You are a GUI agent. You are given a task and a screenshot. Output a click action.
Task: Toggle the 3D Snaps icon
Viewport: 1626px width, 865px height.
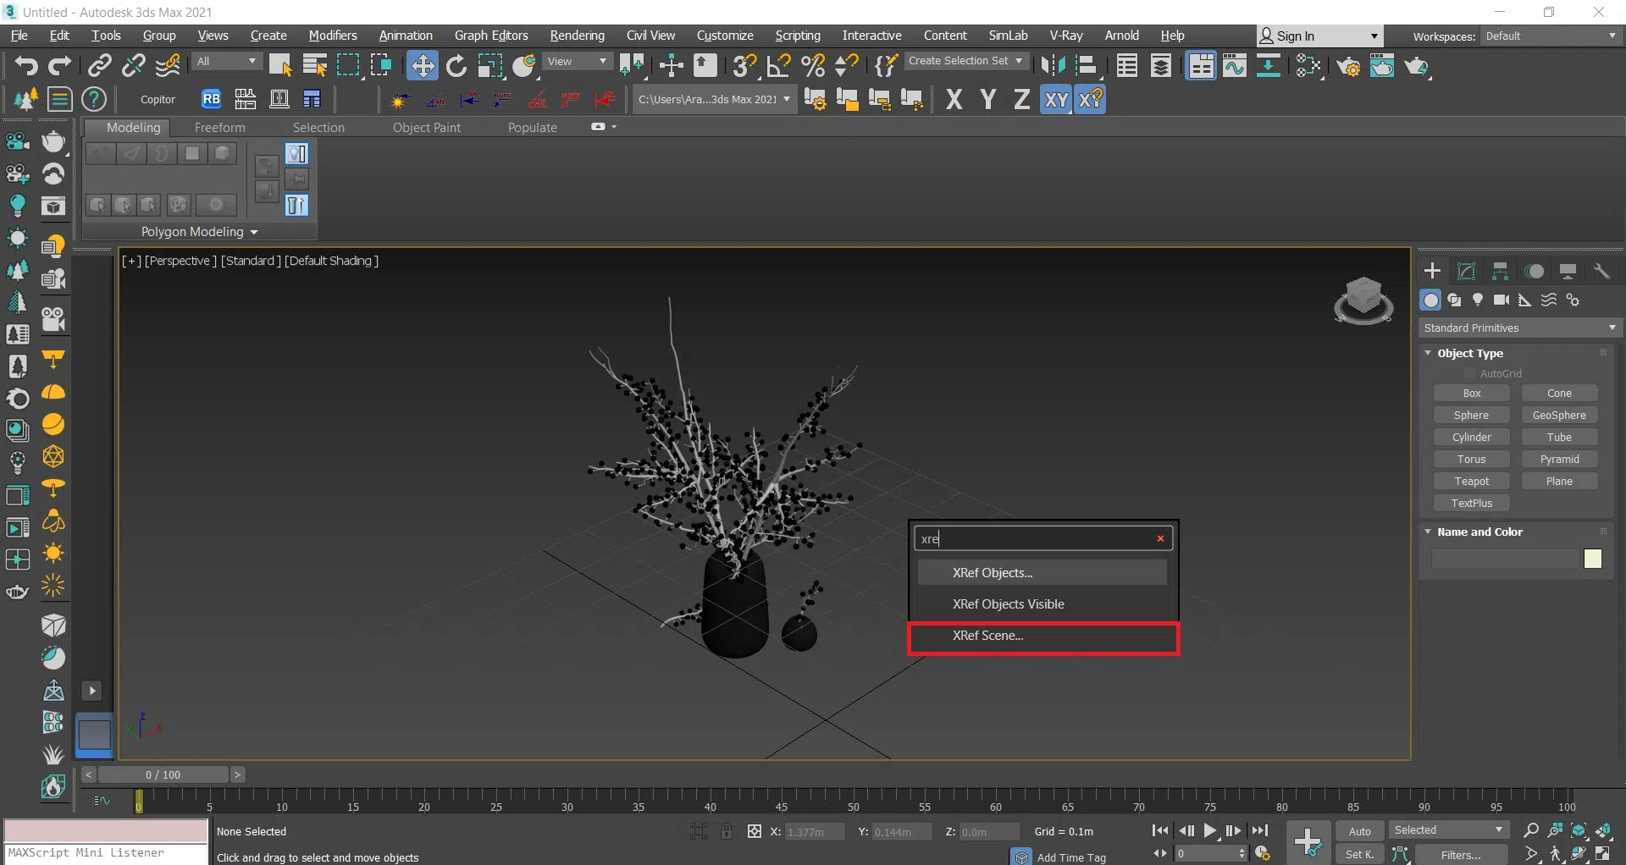point(744,66)
